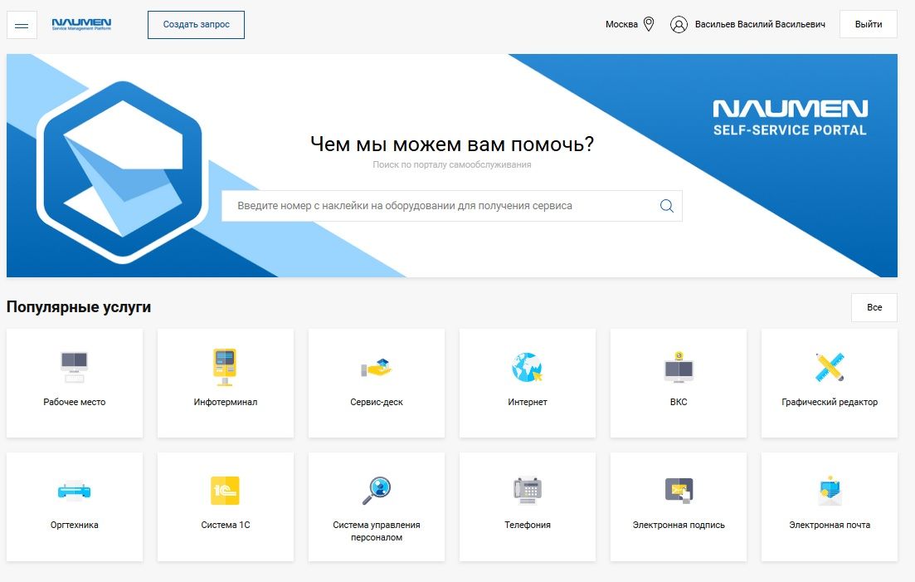The image size is (915, 582).
Task: Click the Графический редактор label
Action: [x=830, y=402]
